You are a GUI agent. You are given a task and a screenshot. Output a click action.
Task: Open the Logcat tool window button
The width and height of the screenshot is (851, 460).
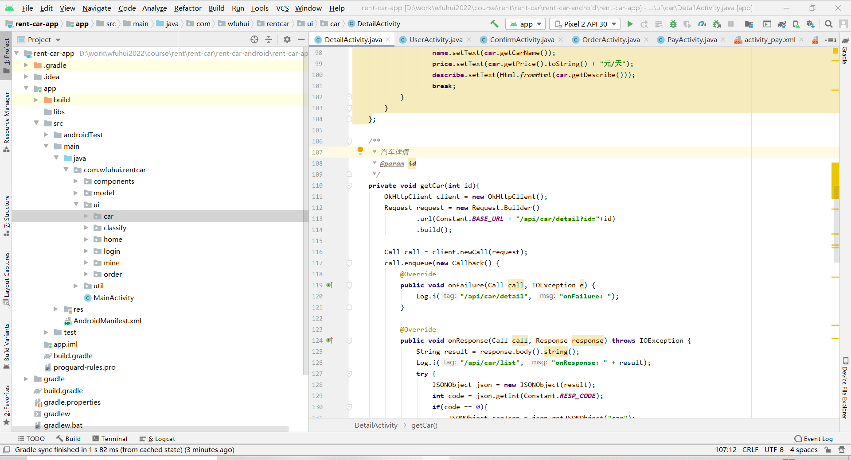[x=158, y=439]
